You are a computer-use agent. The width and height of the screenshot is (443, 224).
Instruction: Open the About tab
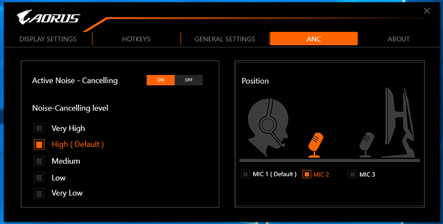pyautogui.click(x=399, y=39)
